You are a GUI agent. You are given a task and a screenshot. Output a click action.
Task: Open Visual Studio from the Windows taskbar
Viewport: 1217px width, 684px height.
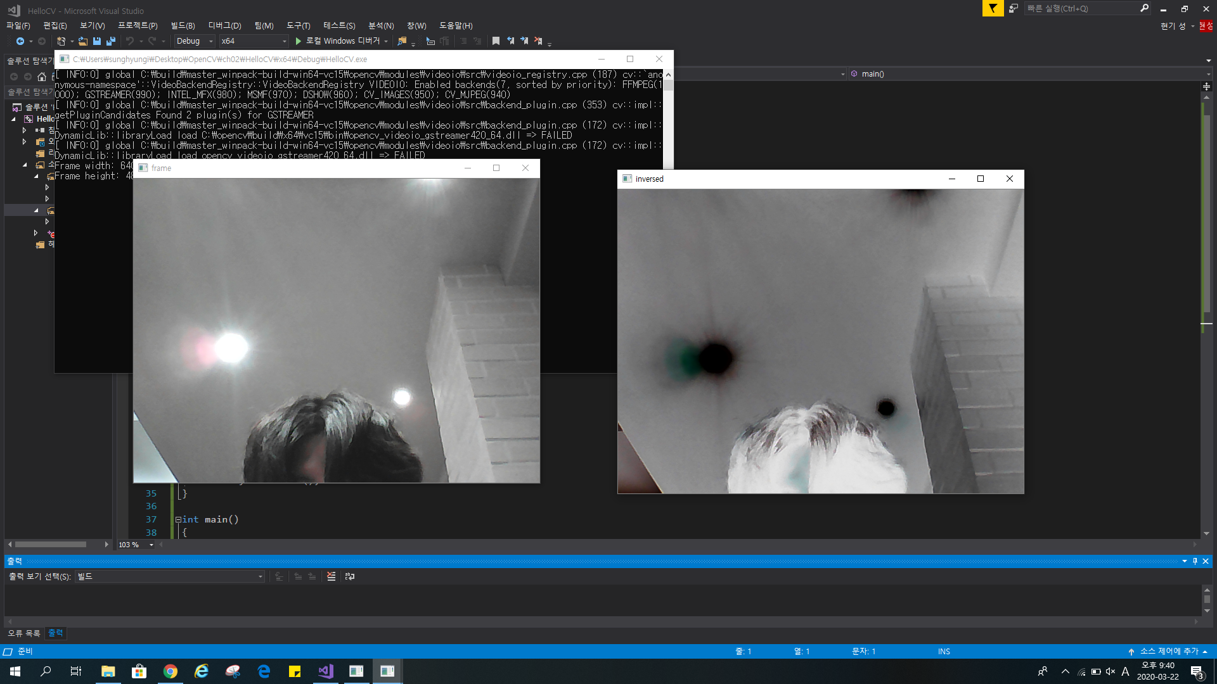point(326,671)
